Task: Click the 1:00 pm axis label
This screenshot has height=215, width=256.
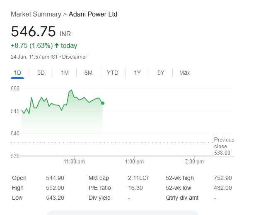Action: (134, 162)
